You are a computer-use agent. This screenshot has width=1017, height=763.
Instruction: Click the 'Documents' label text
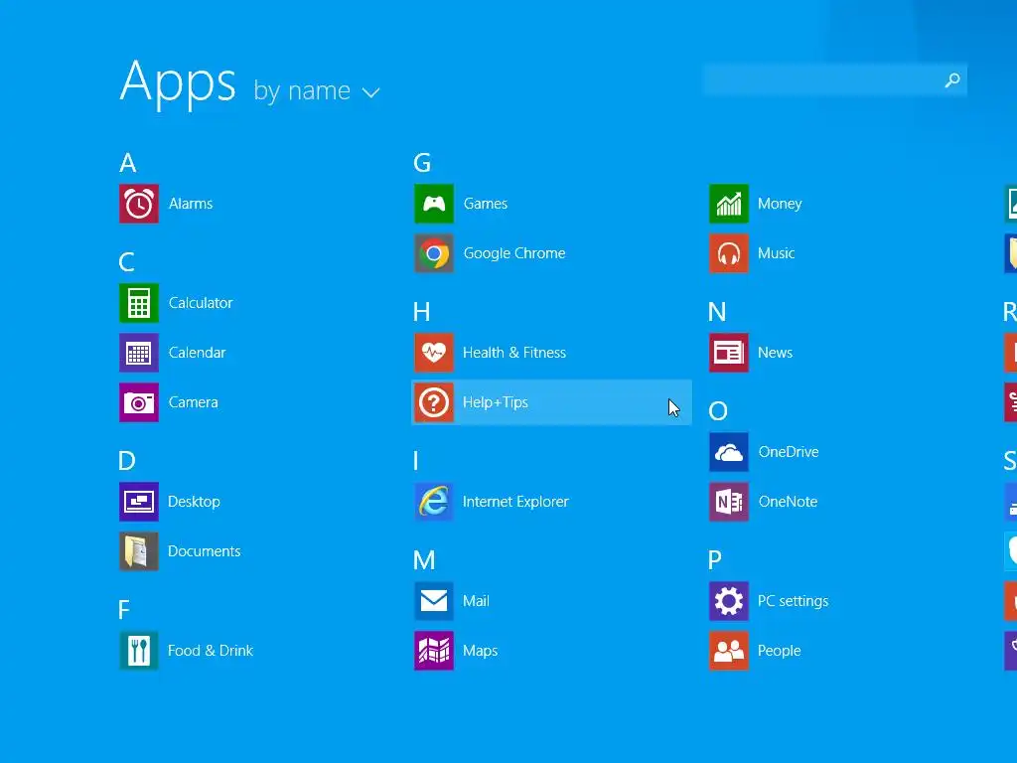pos(205,551)
